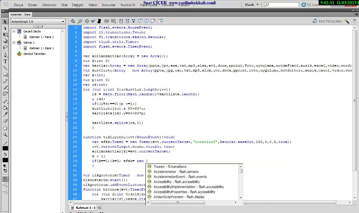Open the Dosya menu
359x213 pixels.
pos(19,5)
